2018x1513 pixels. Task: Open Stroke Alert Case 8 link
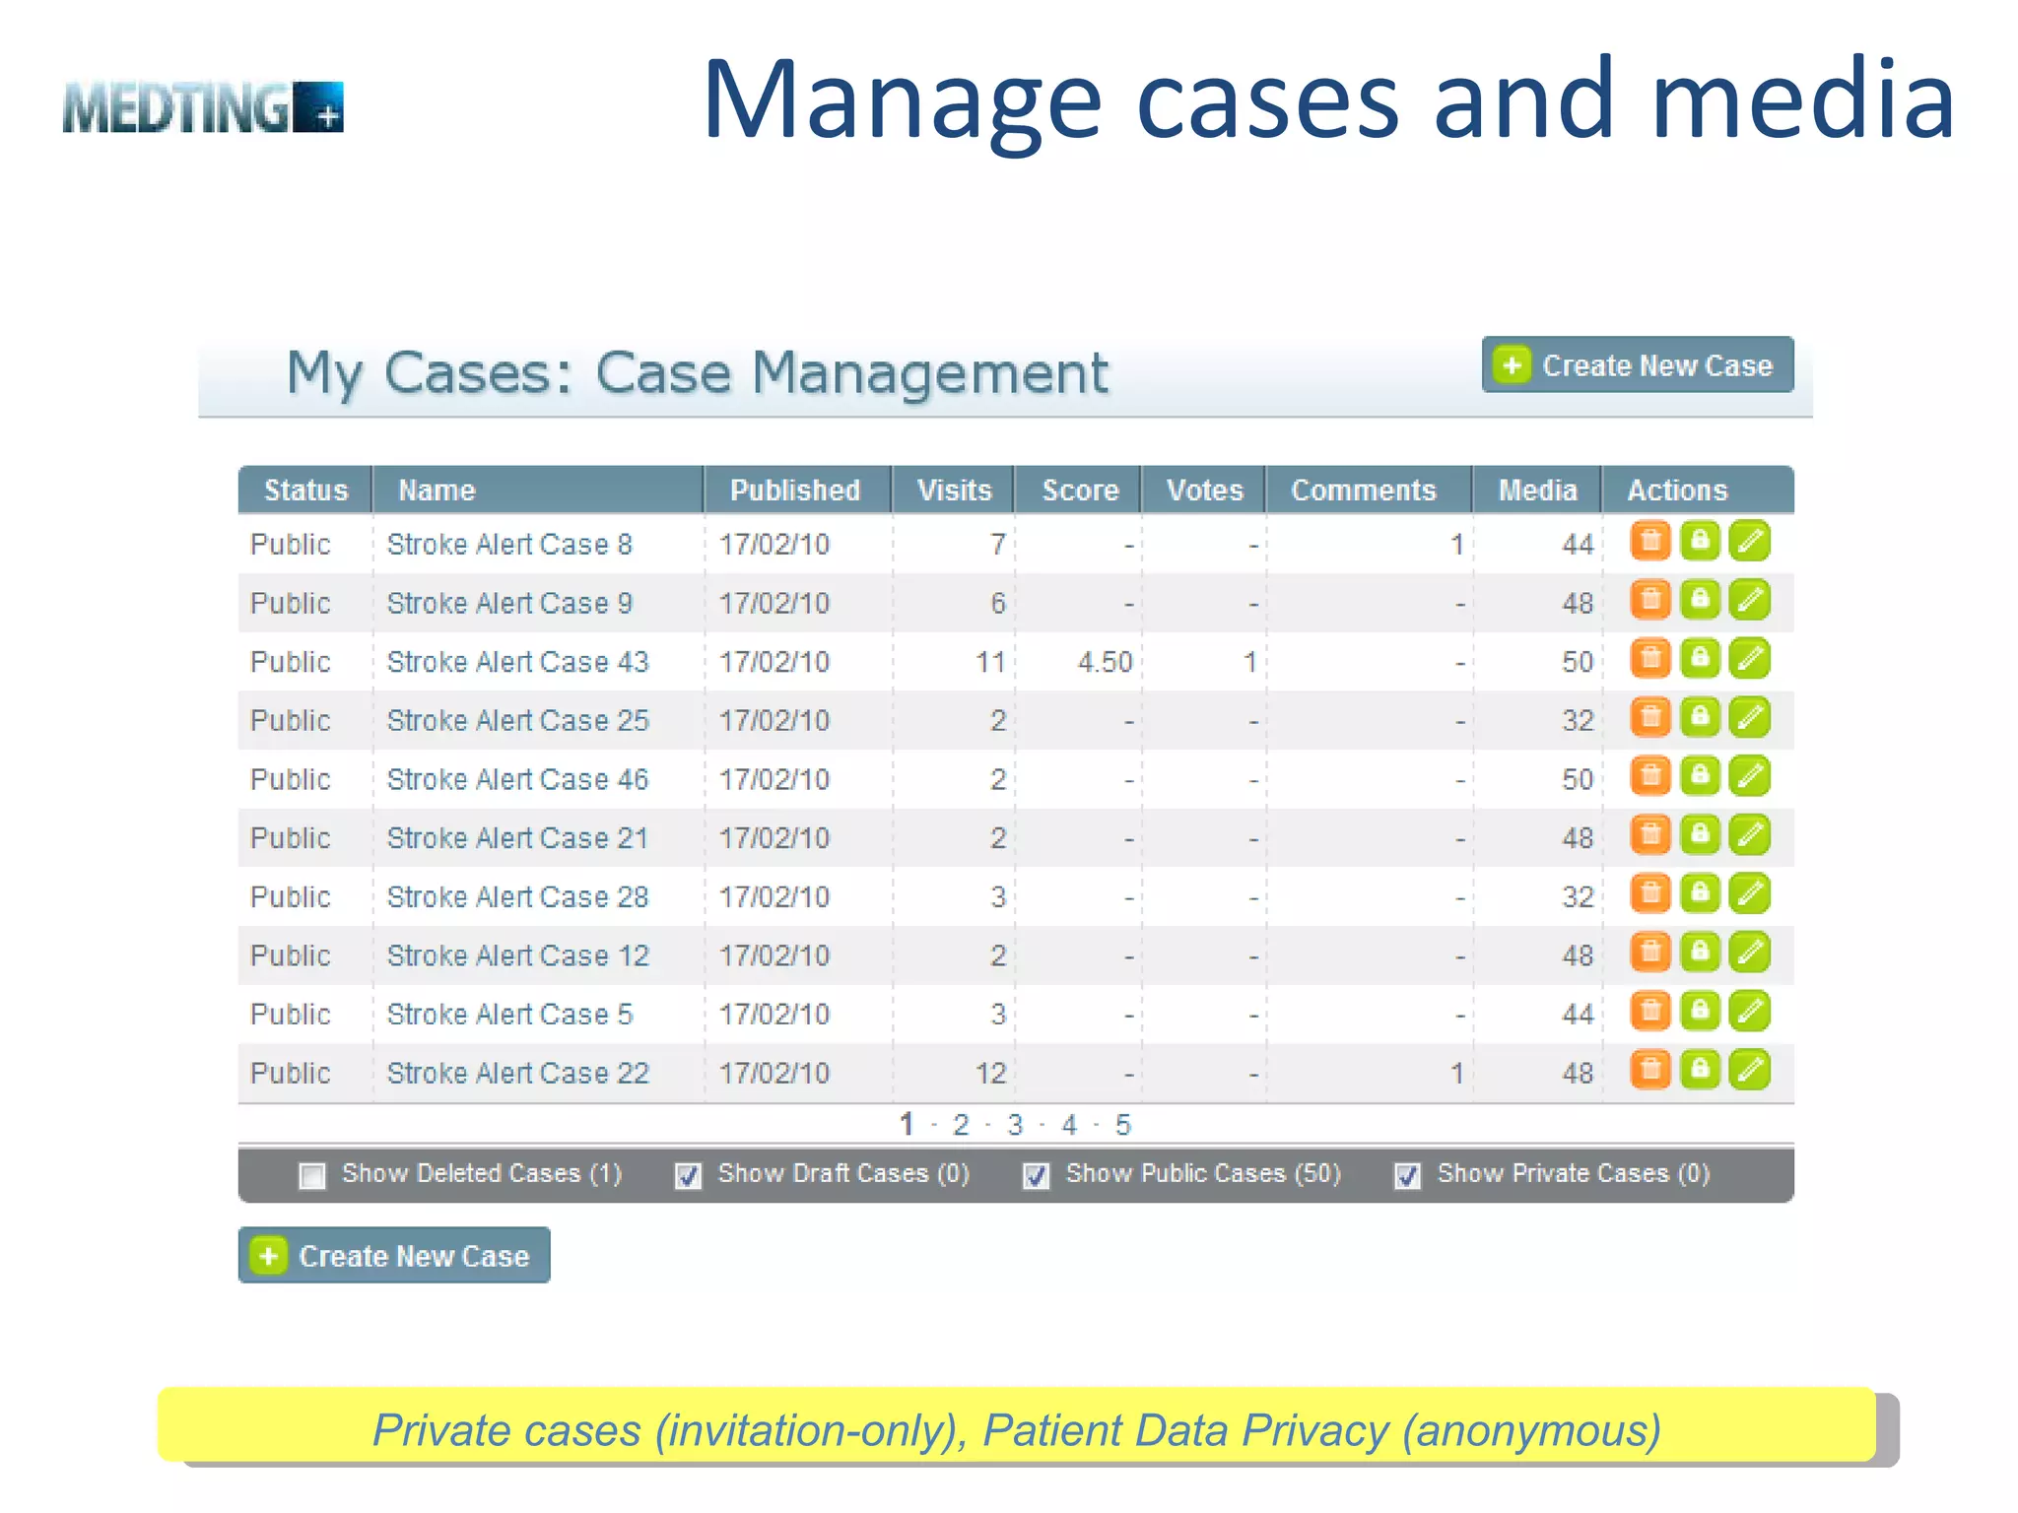pyautogui.click(x=509, y=545)
